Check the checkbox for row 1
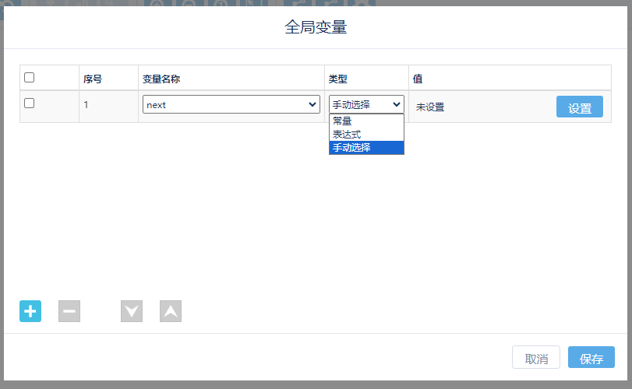The height and width of the screenshot is (389, 632). [x=30, y=103]
